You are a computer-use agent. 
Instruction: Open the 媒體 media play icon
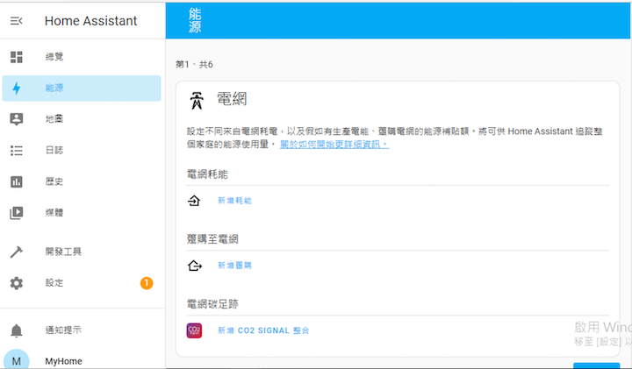[17, 213]
